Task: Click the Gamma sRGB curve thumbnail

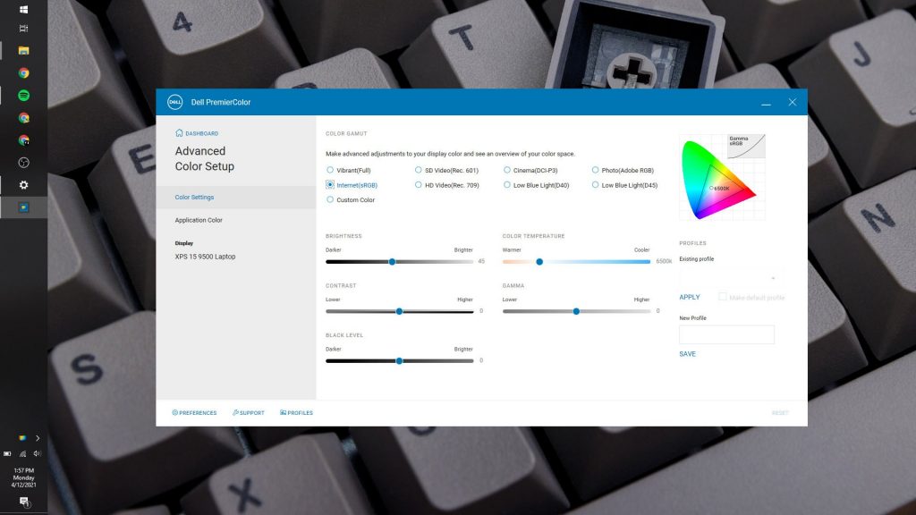Action: point(746,146)
